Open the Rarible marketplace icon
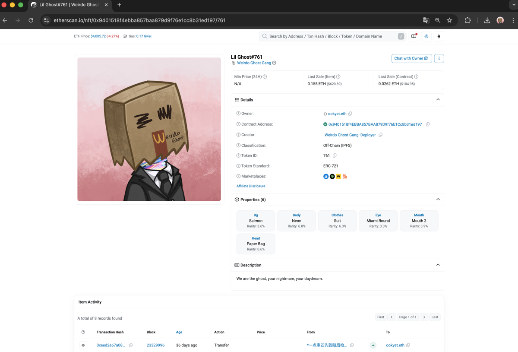 tap(339, 176)
